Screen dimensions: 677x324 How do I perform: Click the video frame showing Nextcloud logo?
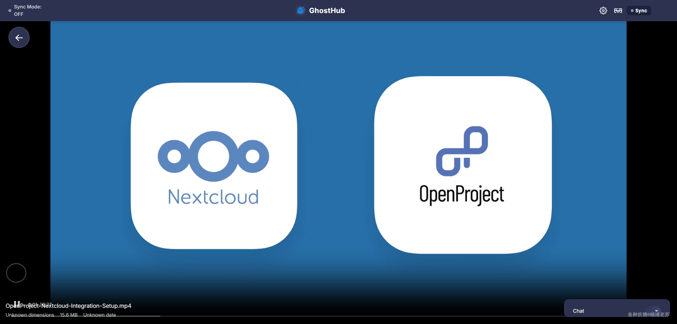pos(214,166)
